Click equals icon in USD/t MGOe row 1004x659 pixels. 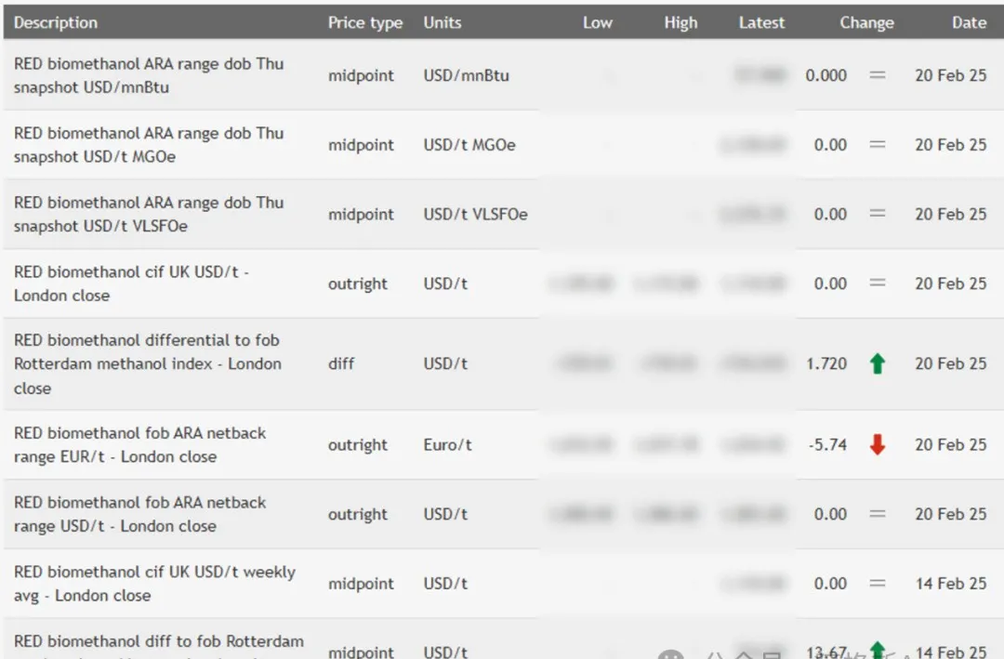[x=877, y=145]
